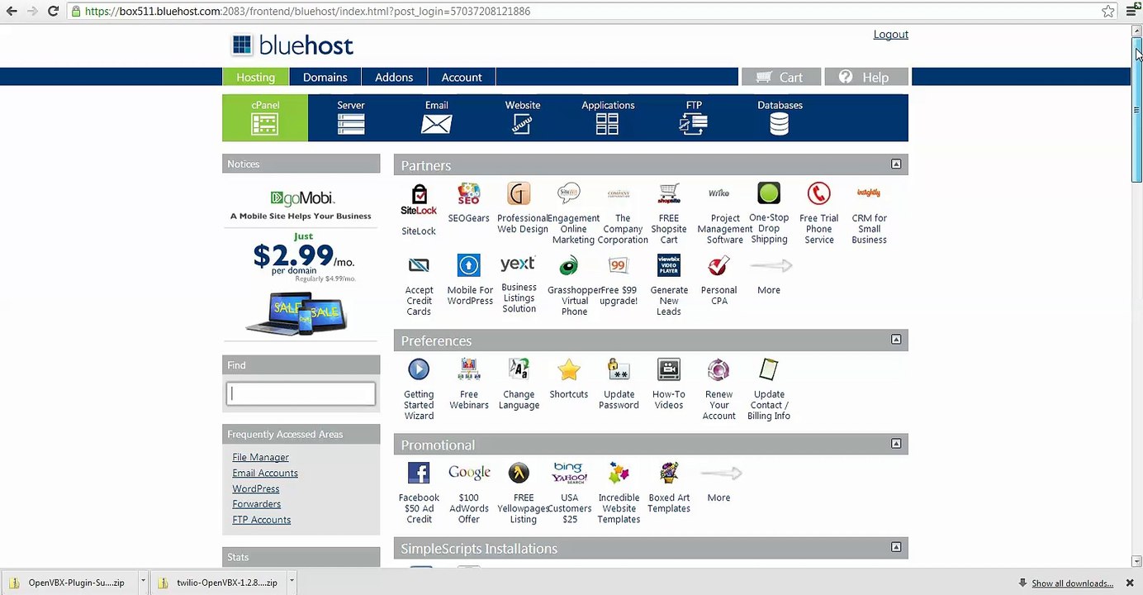
Task: Open CRM for Small Business icon
Action: pos(869,194)
